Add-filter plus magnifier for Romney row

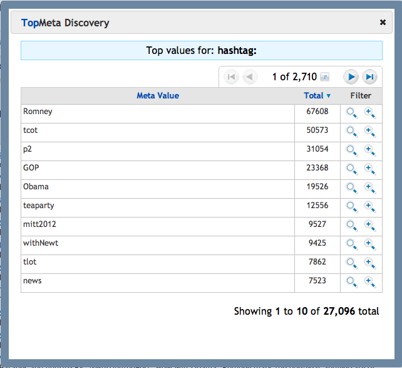click(x=370, y=113)
